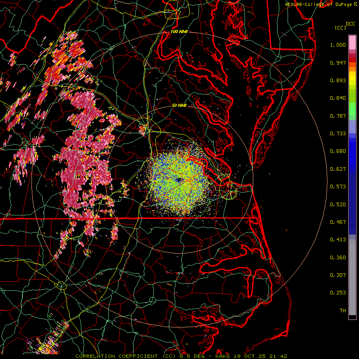Click the 0.307 legend value
This screenshot has width=359, height=359.
338,275
